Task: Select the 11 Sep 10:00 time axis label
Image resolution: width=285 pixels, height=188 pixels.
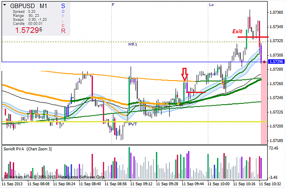Action: point(219,184)
